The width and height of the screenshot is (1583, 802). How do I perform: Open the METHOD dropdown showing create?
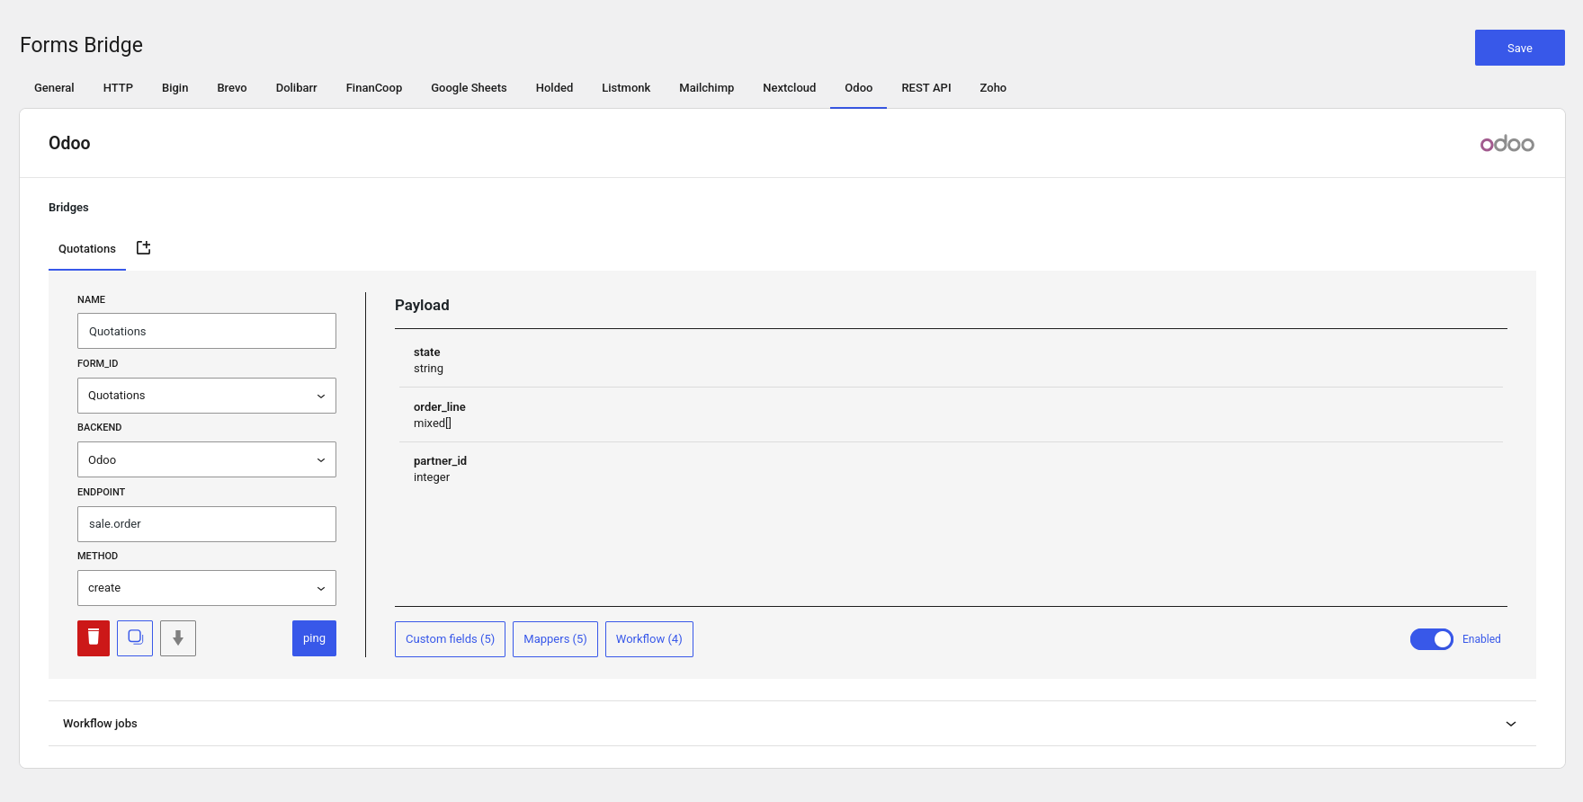point(207,588)
